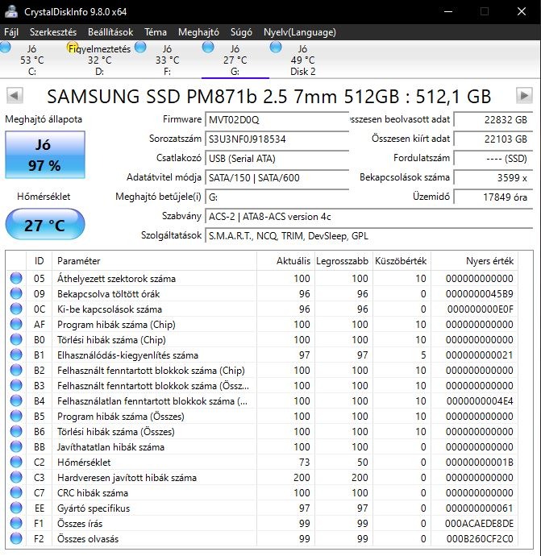Screen dimensions: 541x556
Task: Click the status orb of attribute 09
Action: [x=16, y=293]
